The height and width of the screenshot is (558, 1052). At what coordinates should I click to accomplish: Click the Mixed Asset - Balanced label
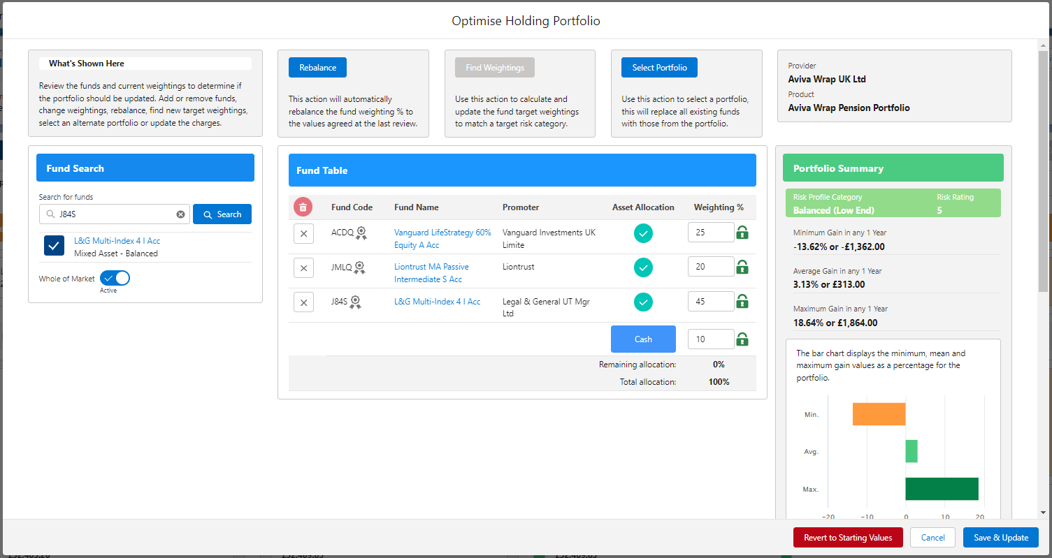[116, 254]
